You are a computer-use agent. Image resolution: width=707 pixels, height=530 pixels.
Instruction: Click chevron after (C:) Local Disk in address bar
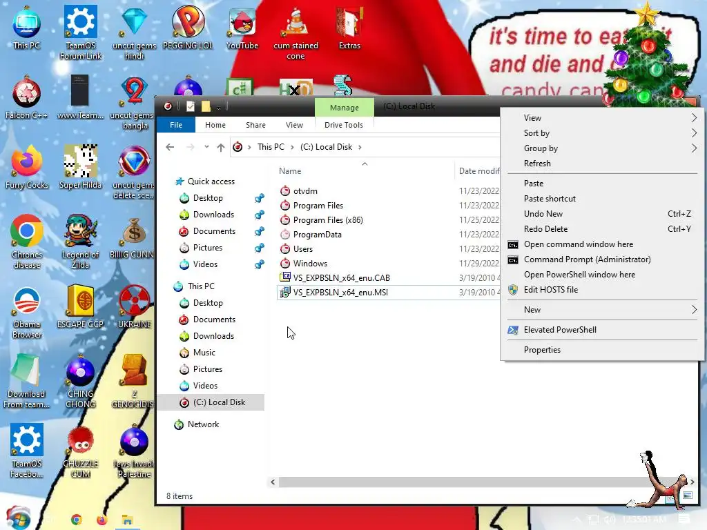360,147
